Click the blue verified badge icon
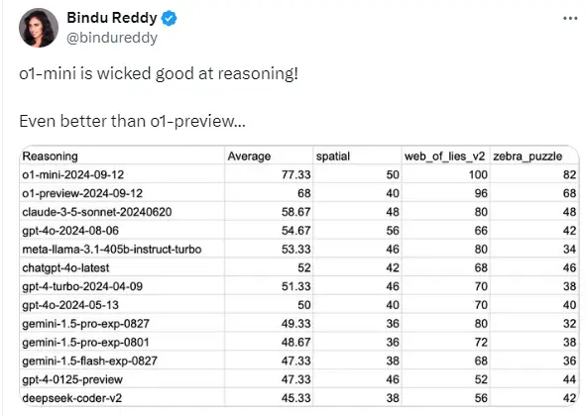The image size is (587, 416). (x=170, y=19)
